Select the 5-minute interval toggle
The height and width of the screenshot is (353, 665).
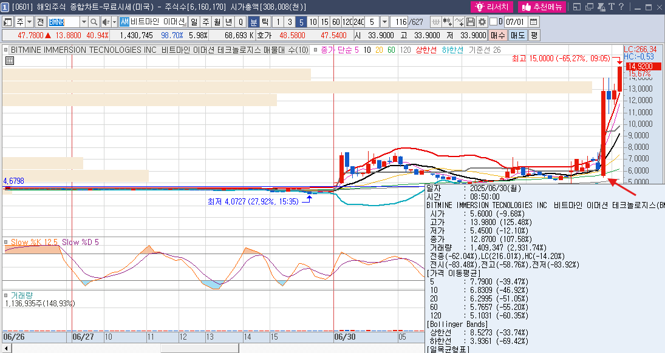click(301, 22)
